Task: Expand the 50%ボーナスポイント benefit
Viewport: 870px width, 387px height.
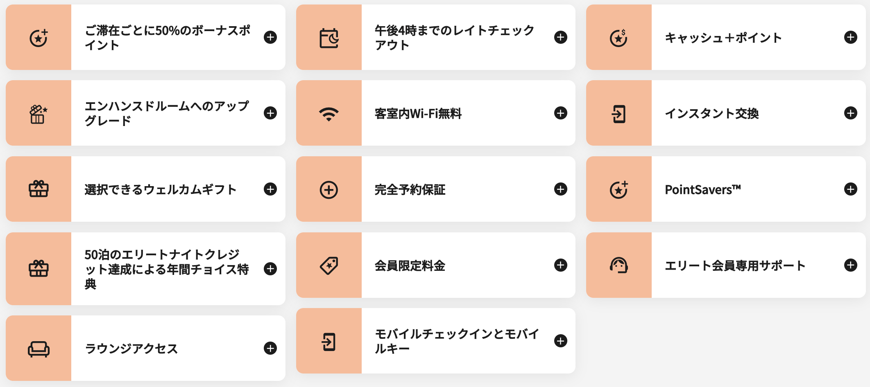Action: click(x=270, y=37)
